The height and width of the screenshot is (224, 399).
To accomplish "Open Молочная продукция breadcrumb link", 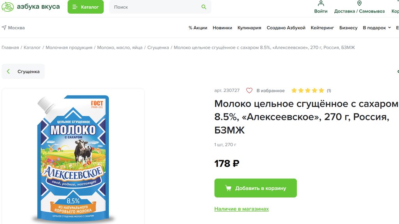I will click(69, 48).
